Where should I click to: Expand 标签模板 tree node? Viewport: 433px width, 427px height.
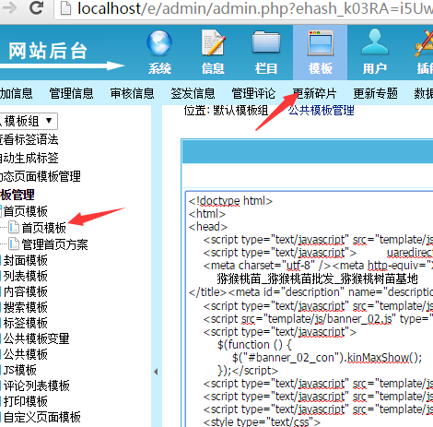[x=25, y=323]
